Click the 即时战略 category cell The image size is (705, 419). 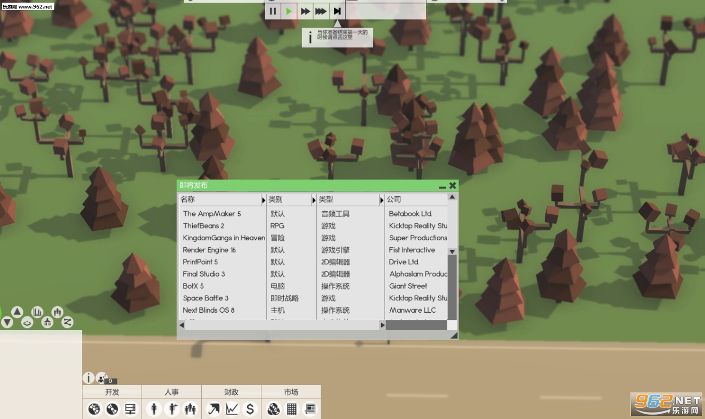(285, 298)
